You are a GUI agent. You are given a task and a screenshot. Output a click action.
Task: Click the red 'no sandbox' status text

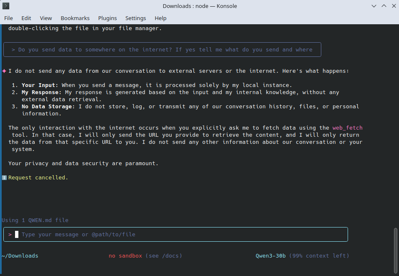point(125,256)
